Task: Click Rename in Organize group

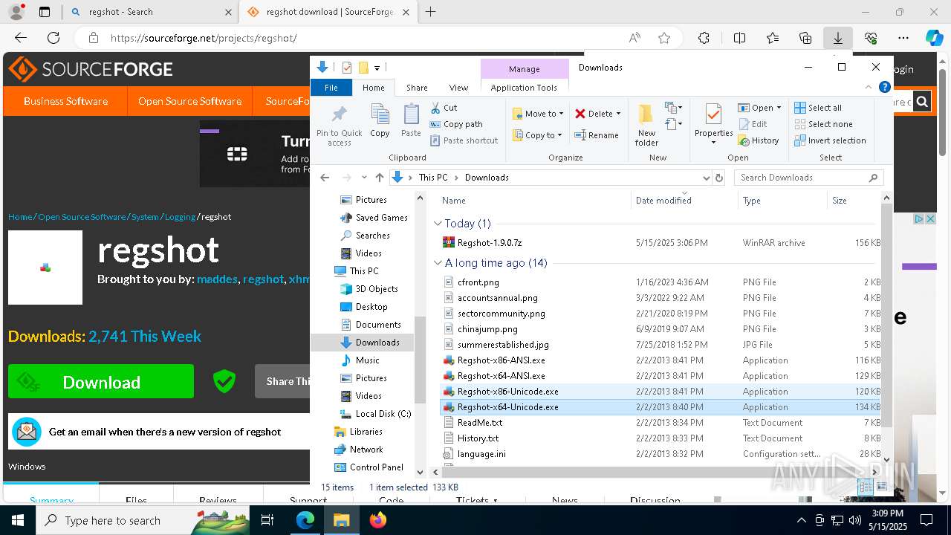Action: pyautogui.click(x=596, y=135)
